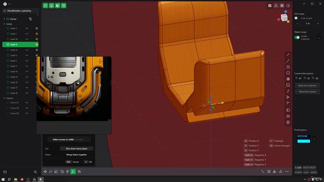Screen dimensions: 324x182
Task: Activate the Duplicate command icon
Action: 62,171
